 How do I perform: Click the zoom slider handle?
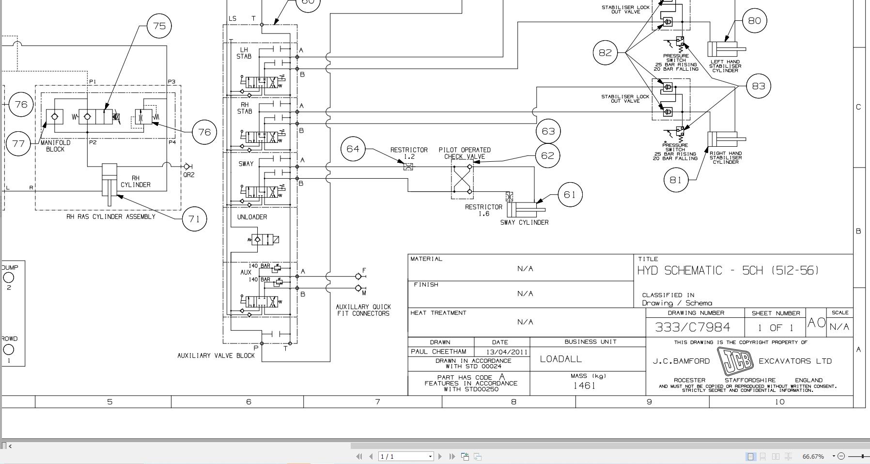863,456
